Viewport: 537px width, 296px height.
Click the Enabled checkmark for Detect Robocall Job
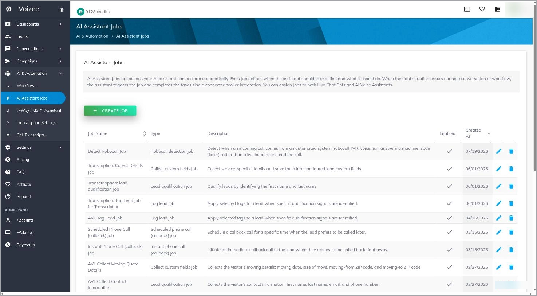(x=449, y=151)
